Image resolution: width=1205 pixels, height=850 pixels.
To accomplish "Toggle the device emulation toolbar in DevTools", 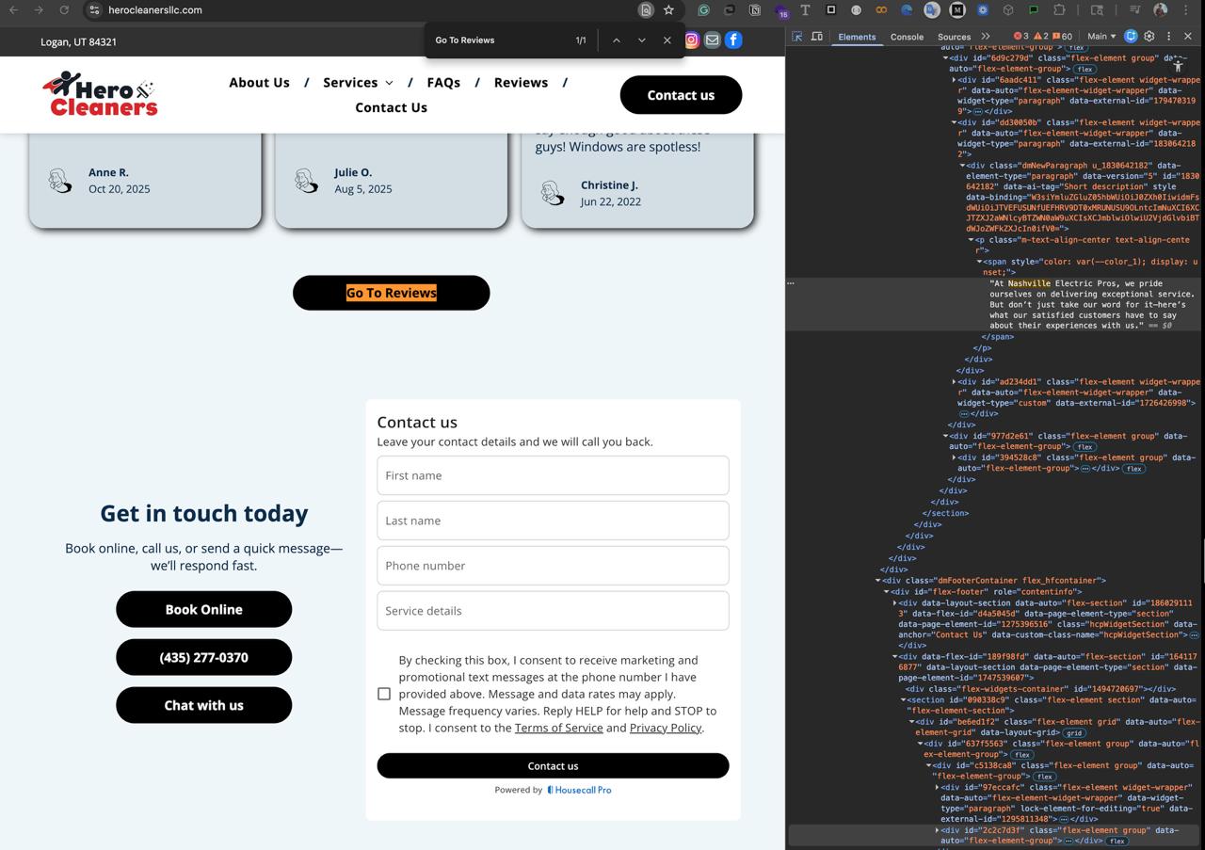I will tap(817, 36).
